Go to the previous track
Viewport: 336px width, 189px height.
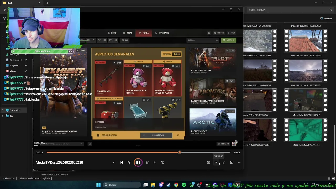[x=122, y=162]
